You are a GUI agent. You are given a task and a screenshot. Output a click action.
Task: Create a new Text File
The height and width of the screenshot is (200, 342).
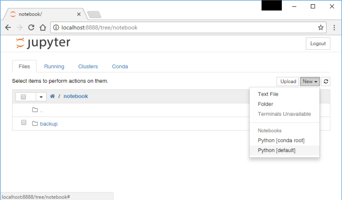click(x=268, y=94)
